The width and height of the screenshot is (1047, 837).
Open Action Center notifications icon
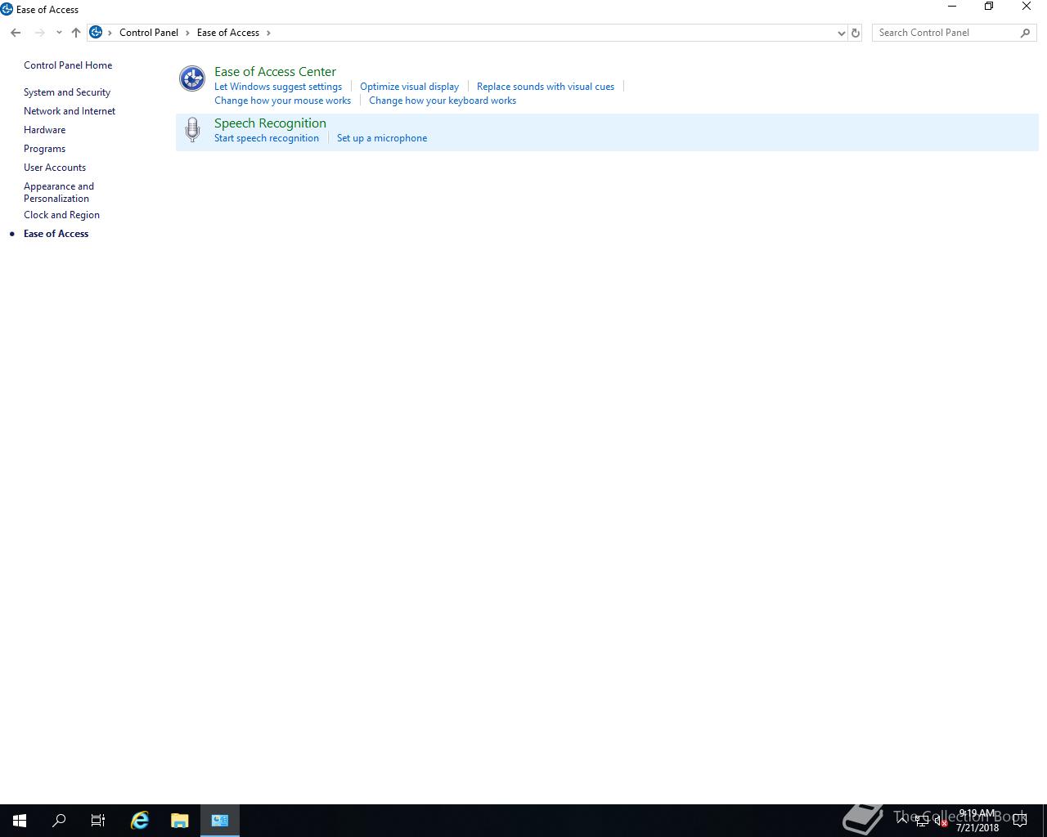point(1020,821)
